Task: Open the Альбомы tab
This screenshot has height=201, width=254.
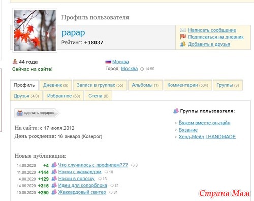Action: [145, 85]
